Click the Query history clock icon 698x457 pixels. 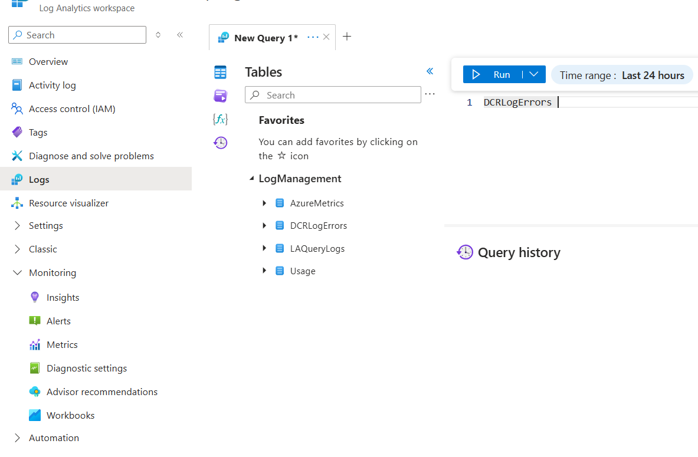[465, 252]
